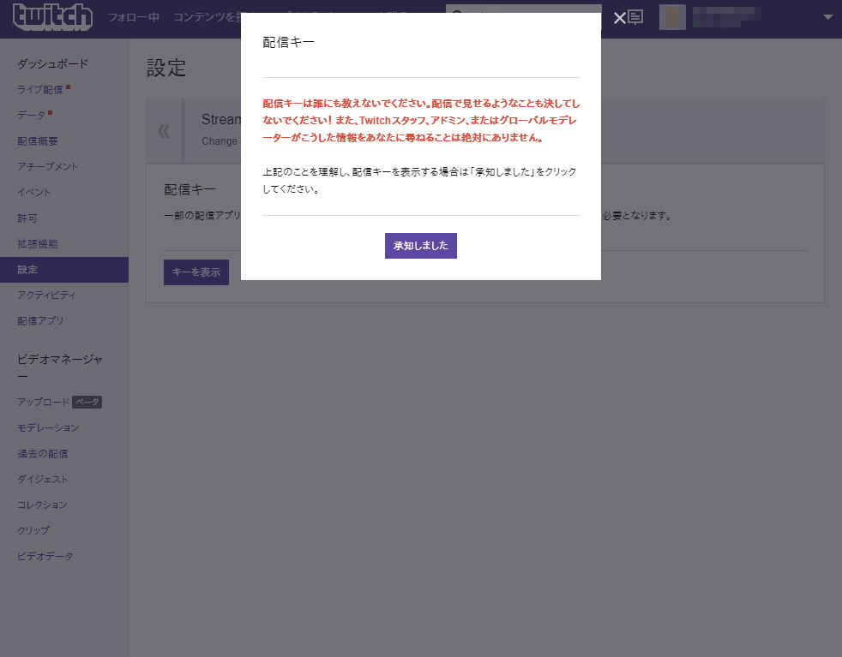Click the ビデオマネージャー heading

coord(60,367)
